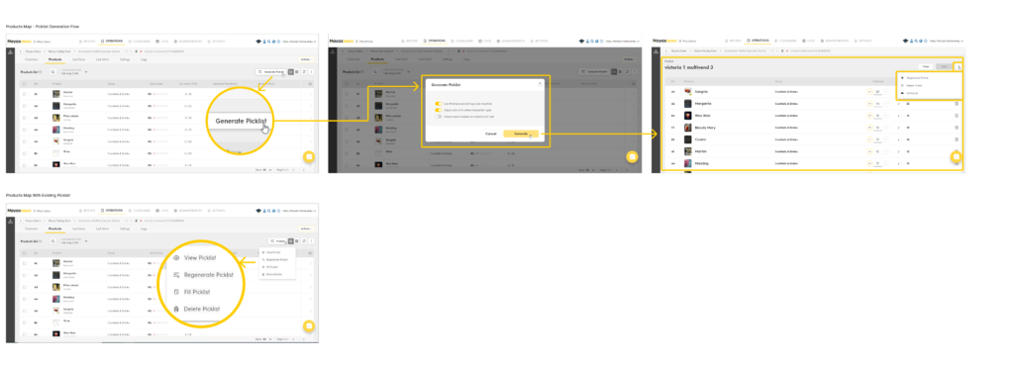
Task: Toggle first switch in Generate Picklist dialog
Action: [x=439, y=104]
